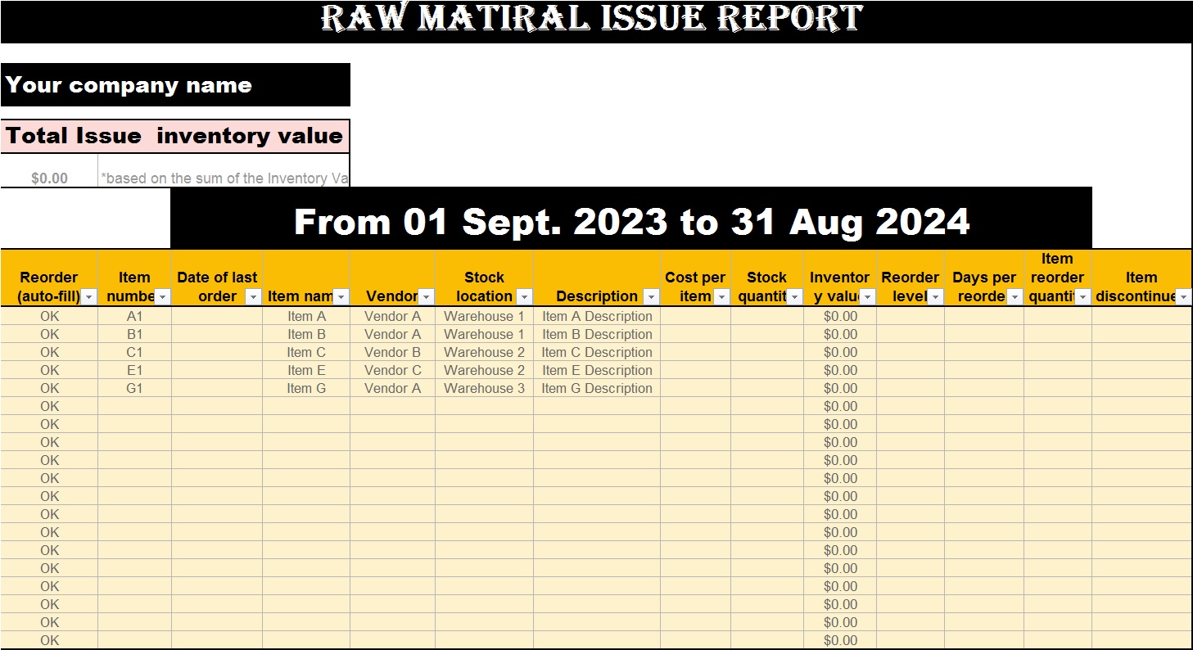This screenshot has height=650, width=1193.
Task: Click the item number G1 cell
Action: [134, 388]
